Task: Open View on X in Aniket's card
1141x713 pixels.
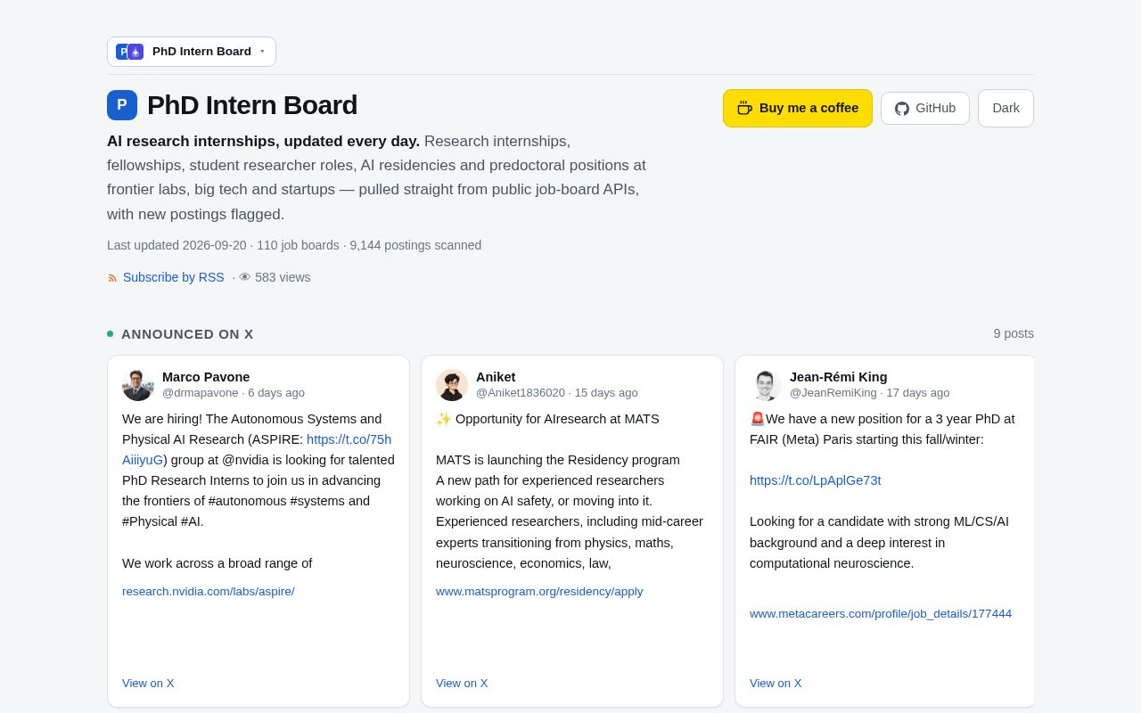Action: [x=462, y=683]
